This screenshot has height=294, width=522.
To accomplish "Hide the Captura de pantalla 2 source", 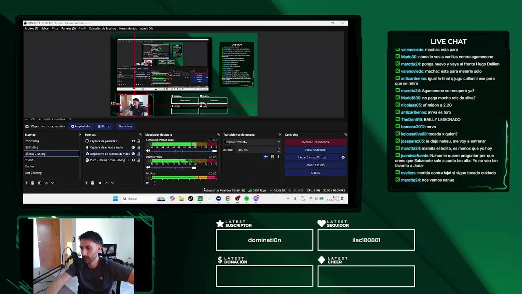I will [133, 141].
